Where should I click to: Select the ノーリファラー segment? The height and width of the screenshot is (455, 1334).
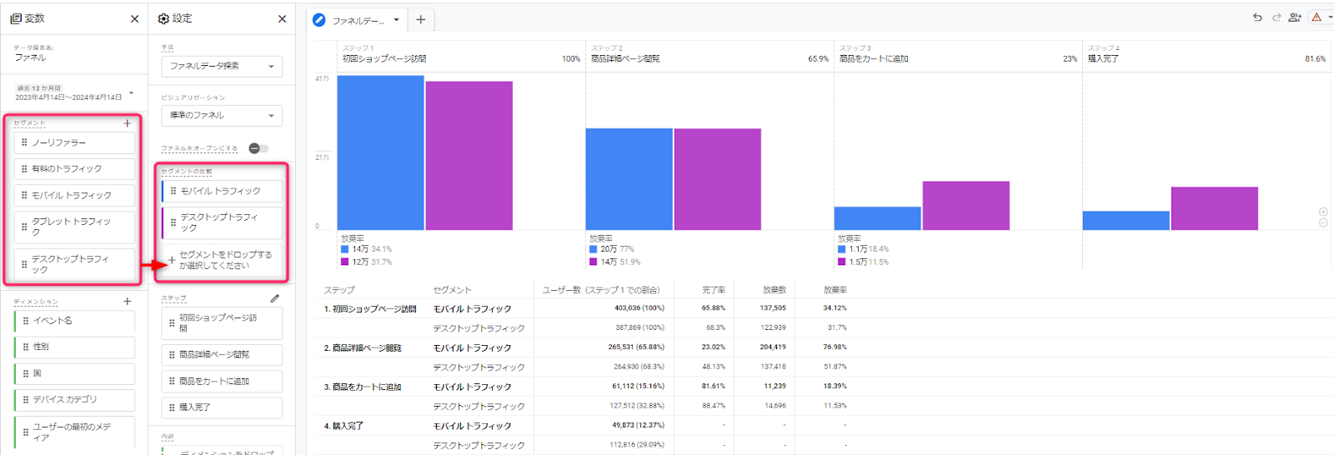tap(74, 142)
